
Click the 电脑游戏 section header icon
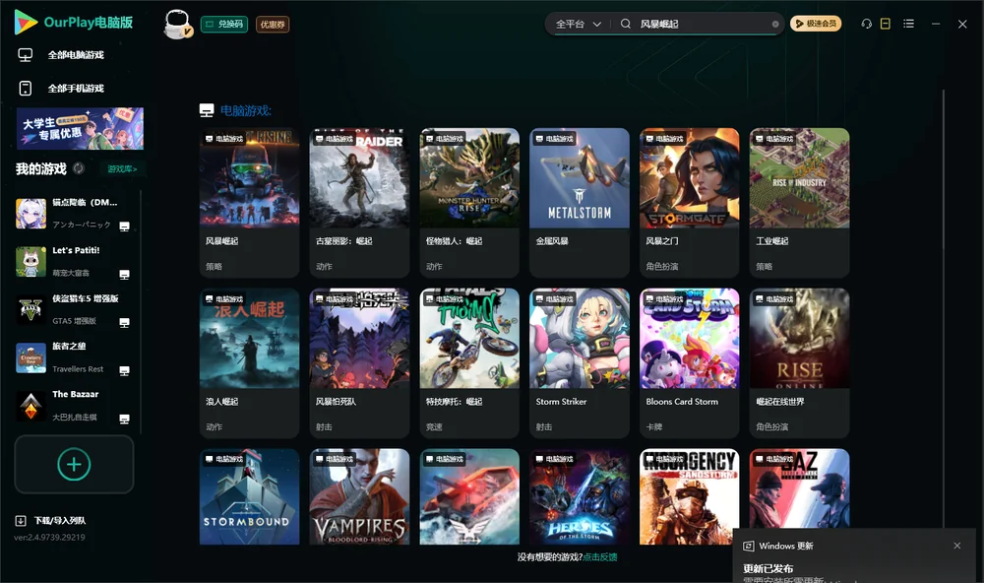(x=207, y=110)
